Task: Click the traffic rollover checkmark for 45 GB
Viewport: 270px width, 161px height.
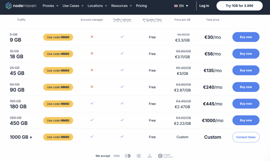Action: click(122, 70)
